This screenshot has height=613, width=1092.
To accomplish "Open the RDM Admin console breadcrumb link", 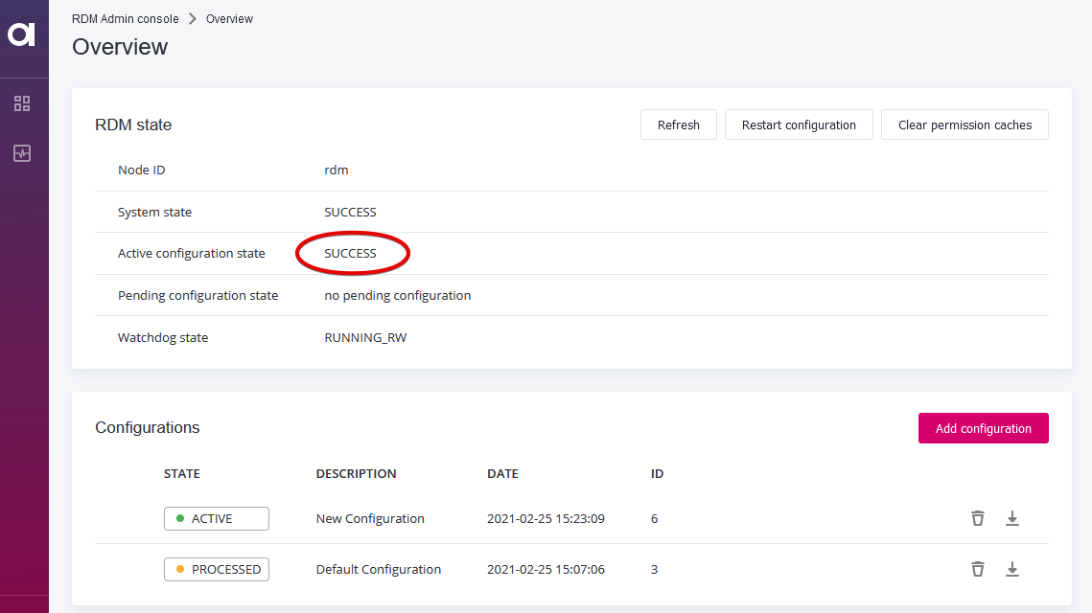I will click(x=125, y=18).
